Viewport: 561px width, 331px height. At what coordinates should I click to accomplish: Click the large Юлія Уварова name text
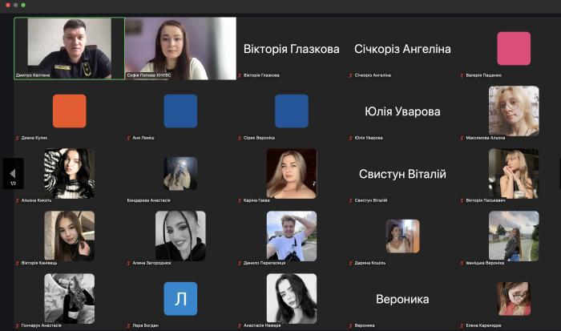[402, 111]
